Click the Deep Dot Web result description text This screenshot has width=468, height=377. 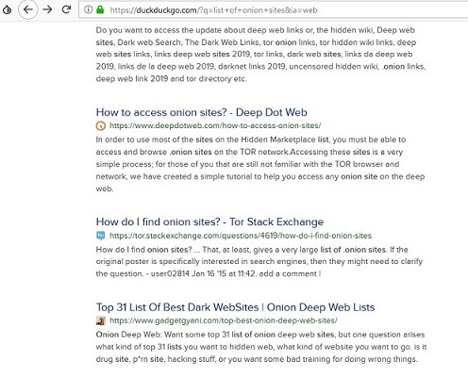260,164
